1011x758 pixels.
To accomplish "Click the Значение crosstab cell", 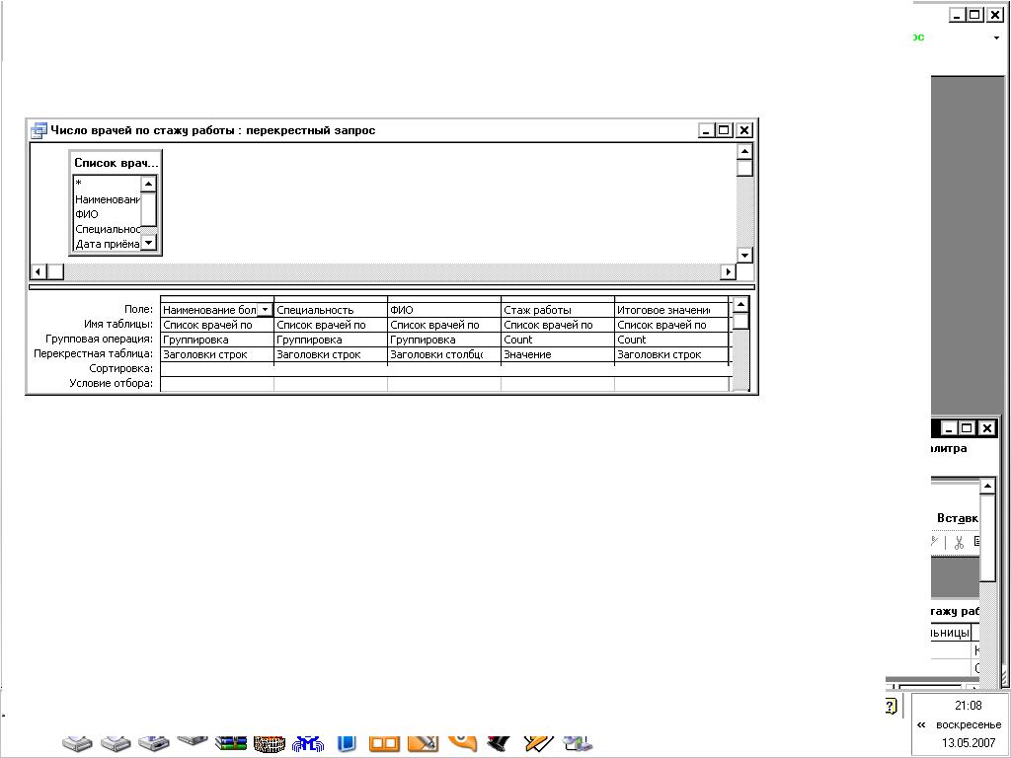I will point(557,354).
